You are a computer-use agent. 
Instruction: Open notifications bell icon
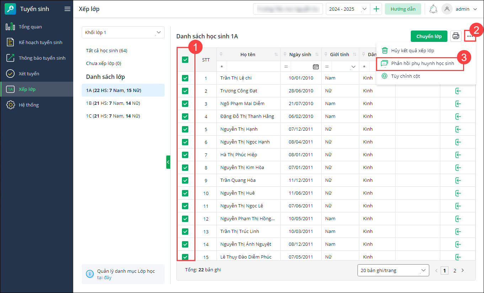[433, 9]
